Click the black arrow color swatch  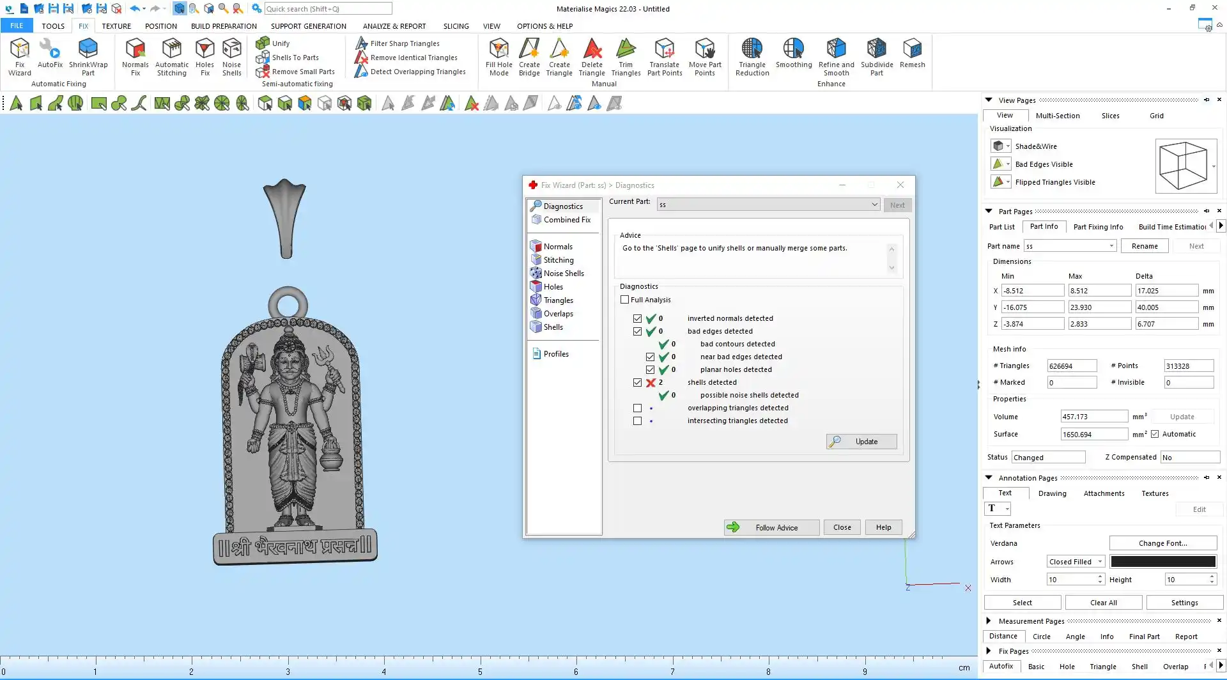(1162, 562)
